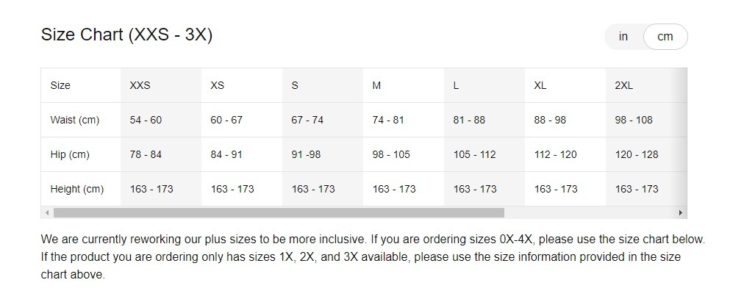Click the Size Chart (XXS - 3X) heading
This screenshot has height=302, width=744.
(x=126, y=35)
